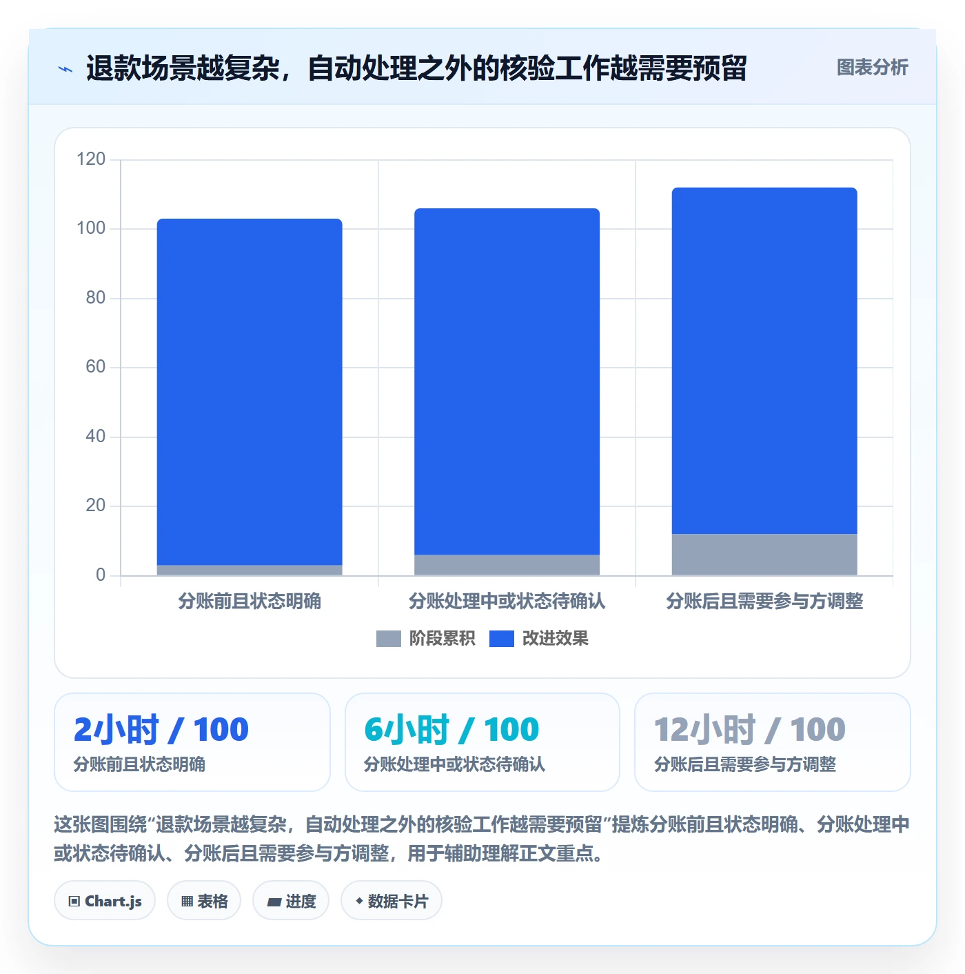The image size is (965, 974).
Task: Select the 数据卡片 tag chip
Action: 392,901
